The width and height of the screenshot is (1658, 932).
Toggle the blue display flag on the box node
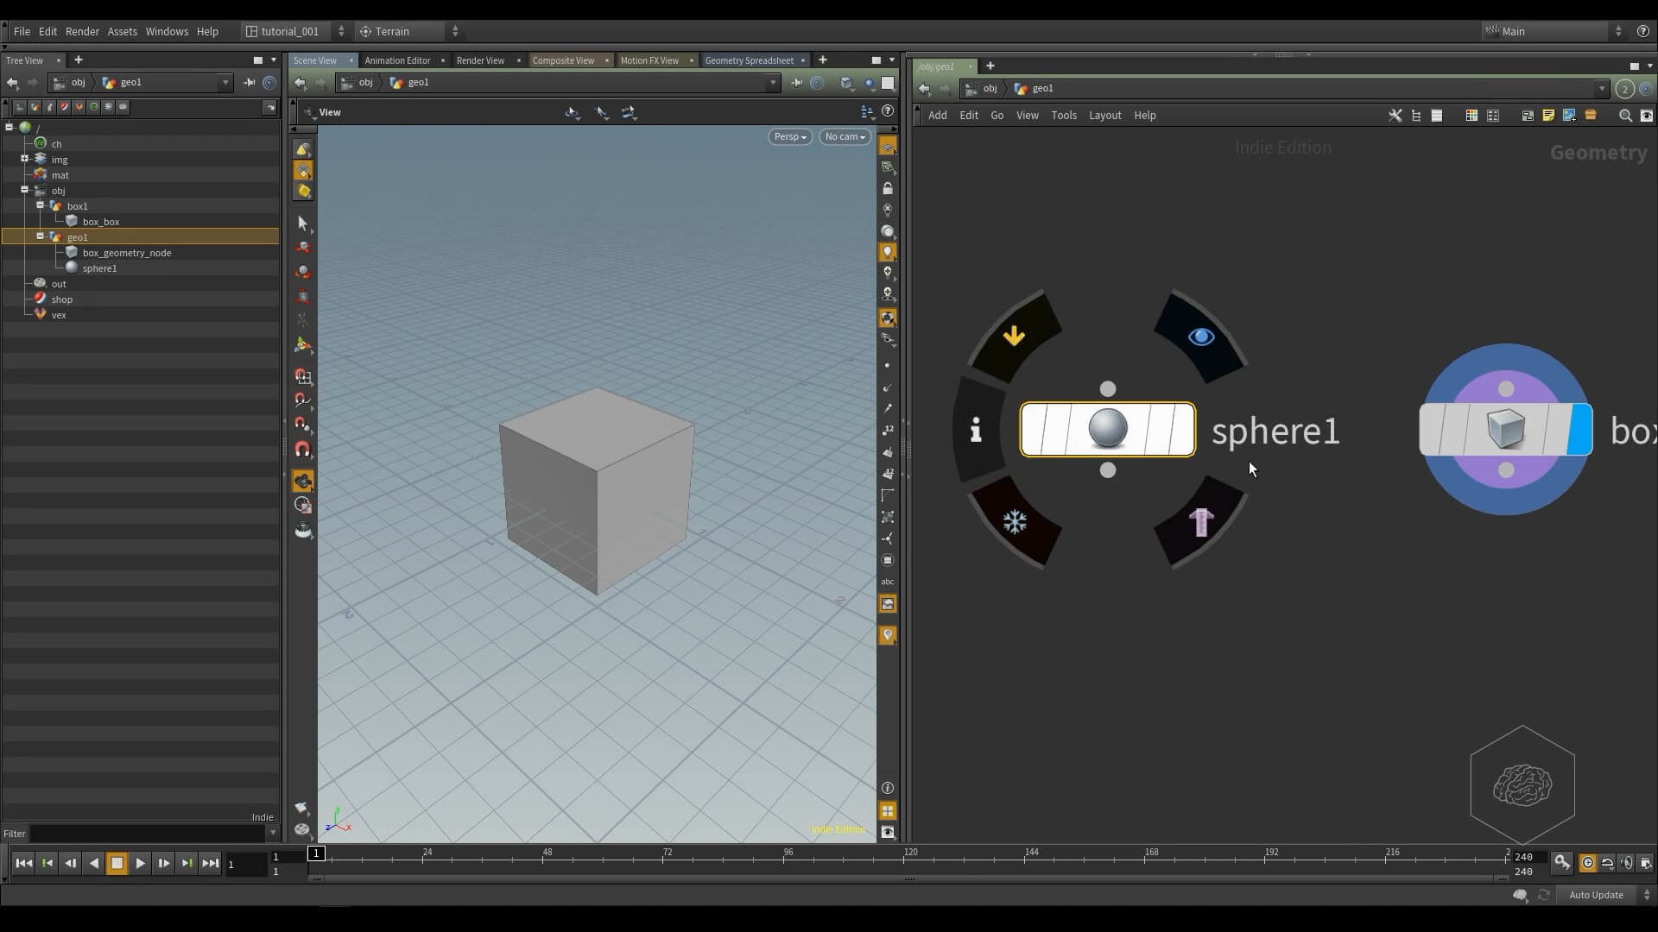[x=1579, y=430]
